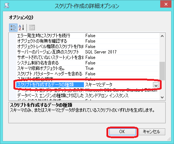Click False value for スクリプト パラメーター ヘッダーを含める
The width and height of the screenshot is (174, 144).
coord(90,74)
